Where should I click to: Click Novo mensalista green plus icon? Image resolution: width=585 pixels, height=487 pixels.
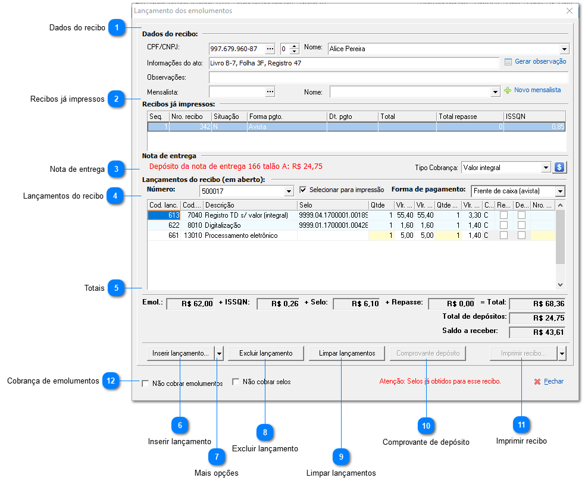[x=508, y=90]
